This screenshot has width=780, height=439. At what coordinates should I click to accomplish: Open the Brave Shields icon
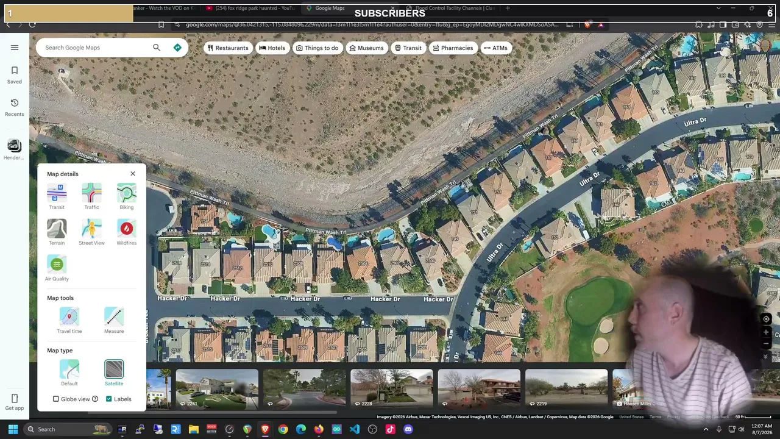point(587,24)
